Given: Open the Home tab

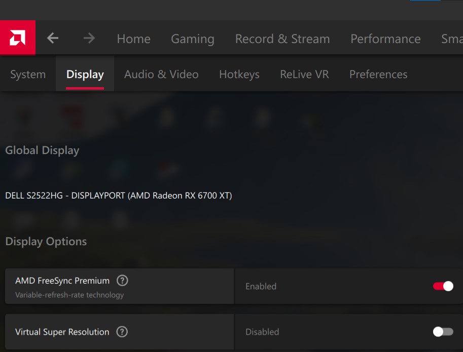Looking at the screenshot, I should (134, 39).
